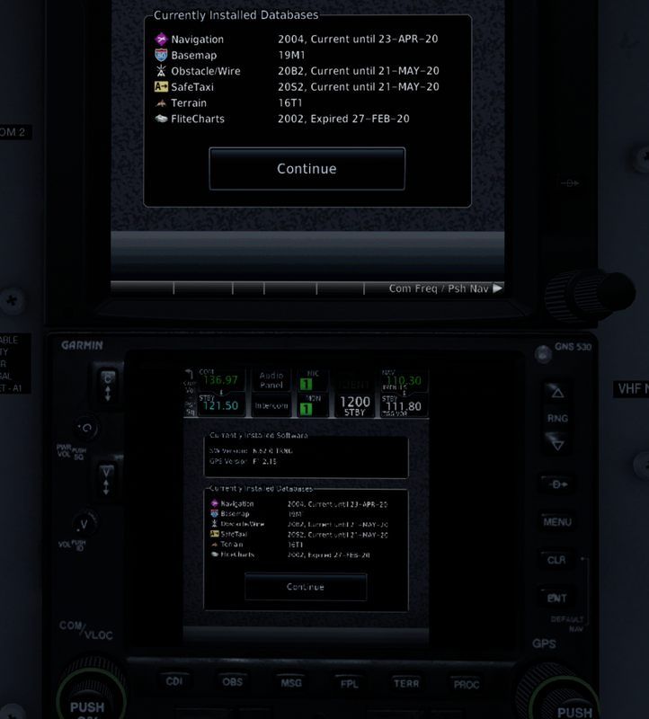Image resolution: width=649 pixels, height=719 pixels.
Task: Click the Basemap shield icon in upper window
Action: coord(161,55)
